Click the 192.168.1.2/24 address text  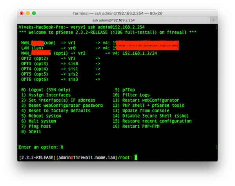pyautogui.click(x=140, y=53)
